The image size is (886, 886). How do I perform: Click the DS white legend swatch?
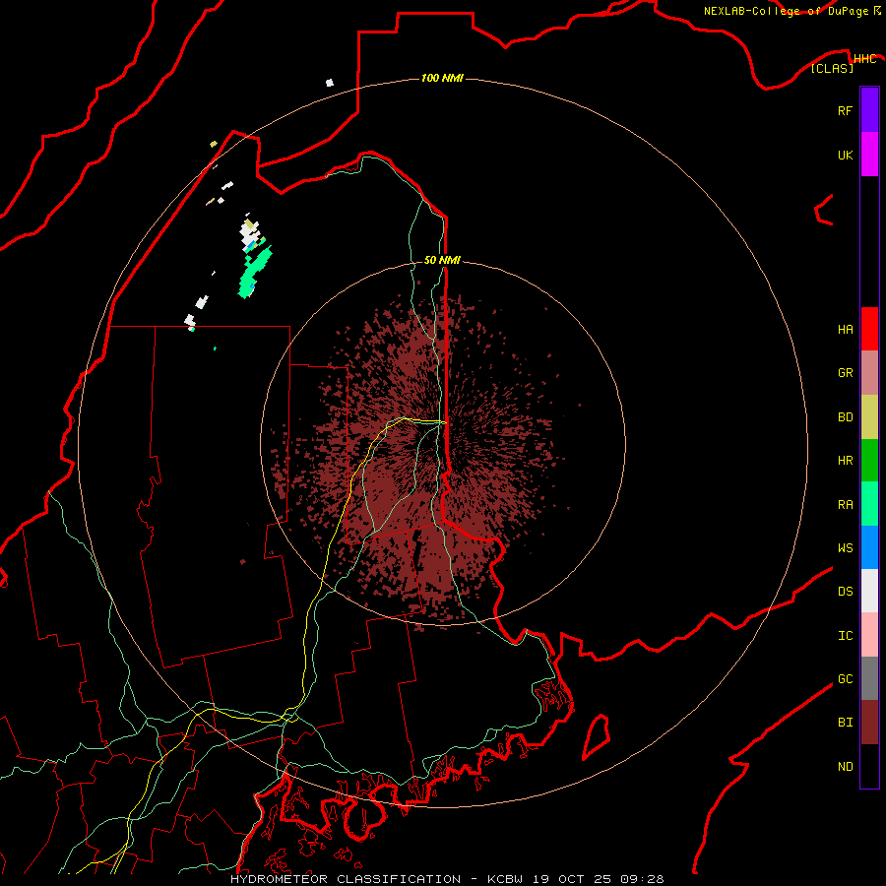869,591
